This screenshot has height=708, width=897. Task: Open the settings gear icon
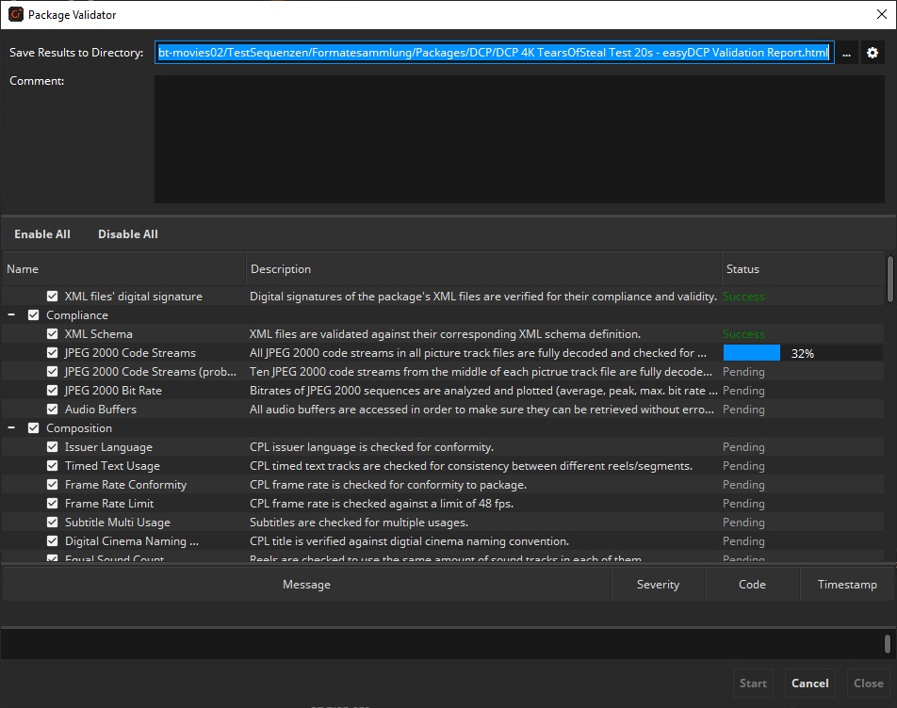click(x=873, y=53)
